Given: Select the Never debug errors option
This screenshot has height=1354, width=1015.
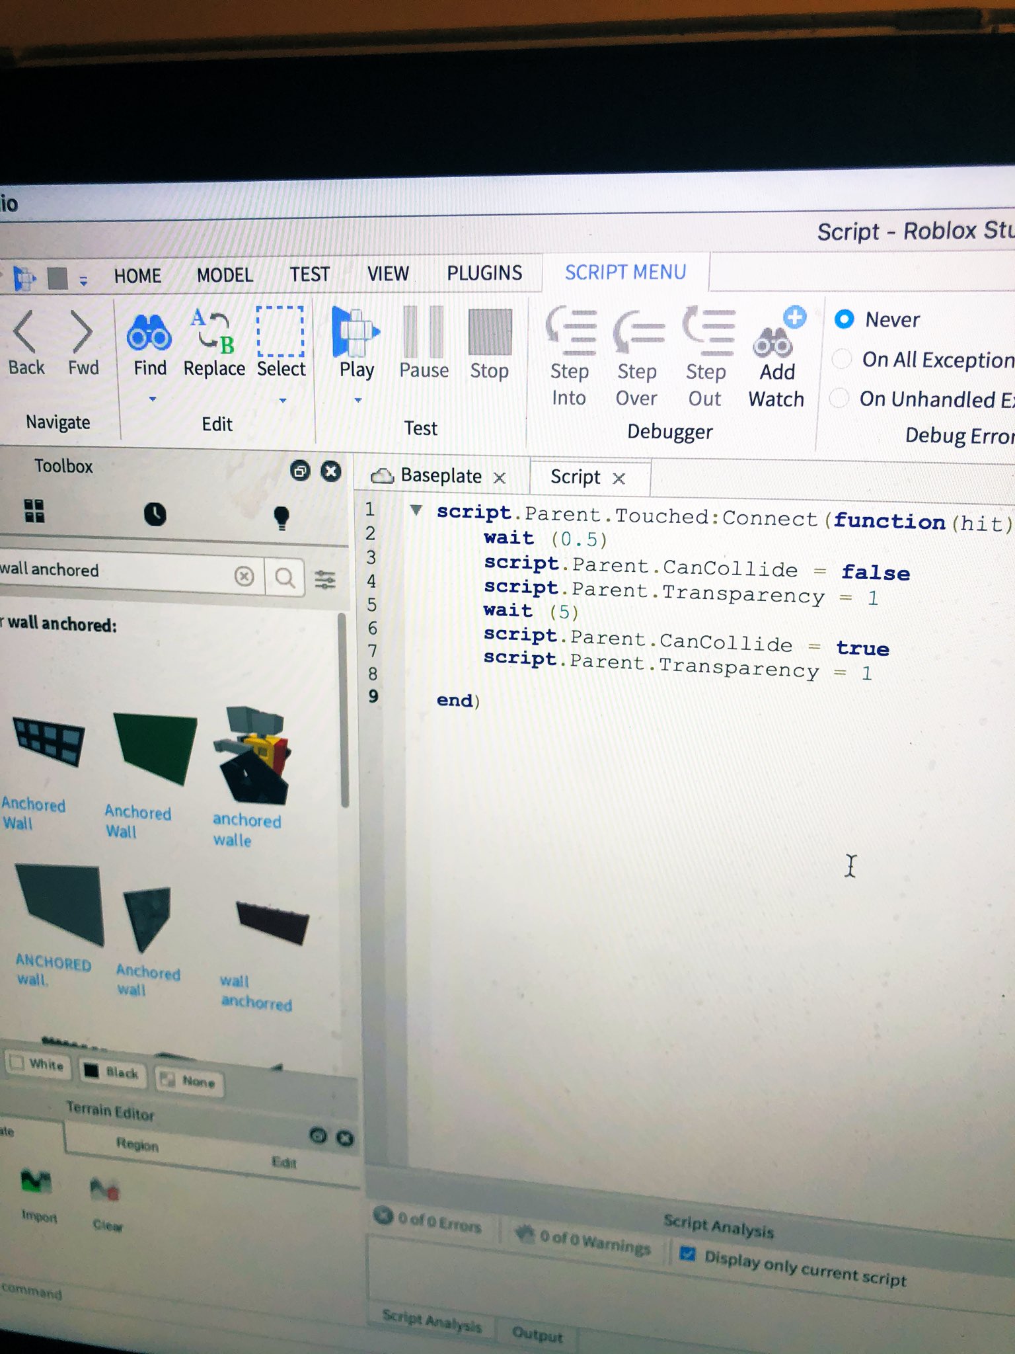Looking at the screenshot, I should pyautogui.click(x=844, y=319).
